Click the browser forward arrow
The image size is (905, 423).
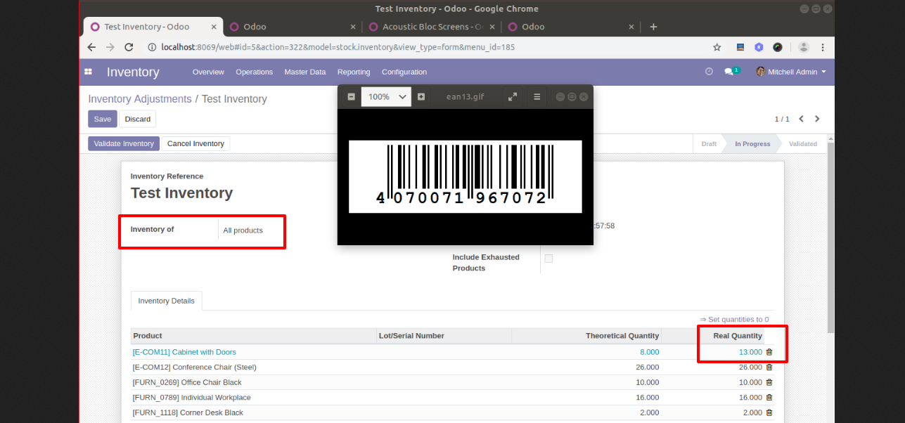click(110, 47)
